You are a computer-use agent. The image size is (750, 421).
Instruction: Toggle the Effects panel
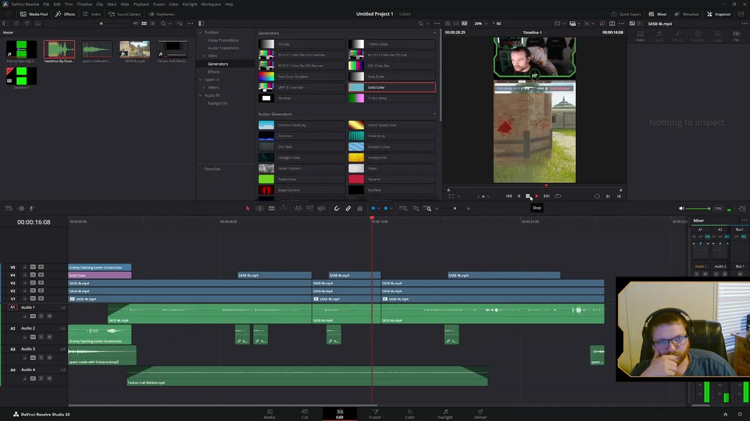(65, 14)
